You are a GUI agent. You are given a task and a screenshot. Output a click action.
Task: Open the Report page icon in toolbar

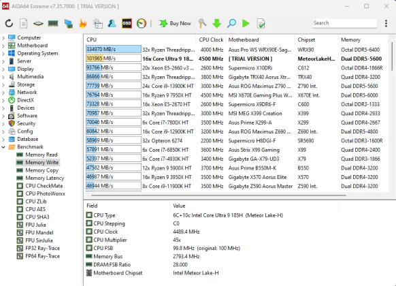point(24,24)
